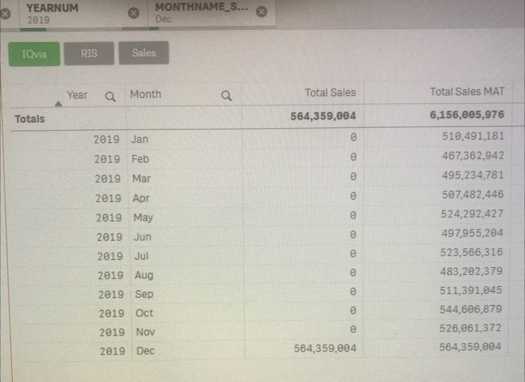Viewport: 525px width, 382px height.
Task: Select the Oct month cell
Action: [x=144, y=313]
